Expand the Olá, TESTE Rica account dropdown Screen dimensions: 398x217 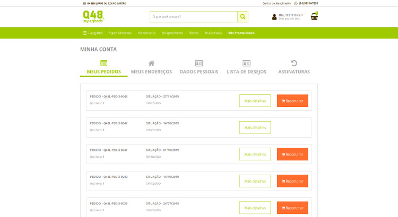[291, 15]
